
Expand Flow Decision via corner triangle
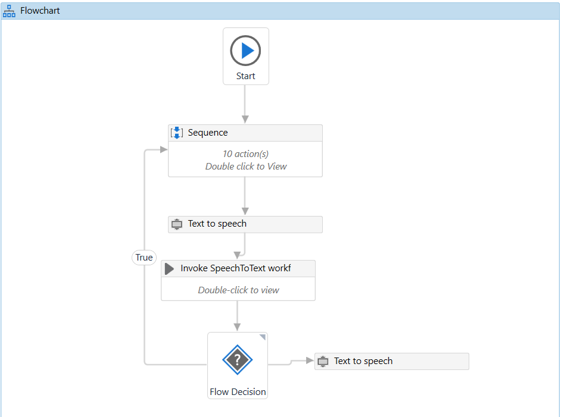point(262,338)
